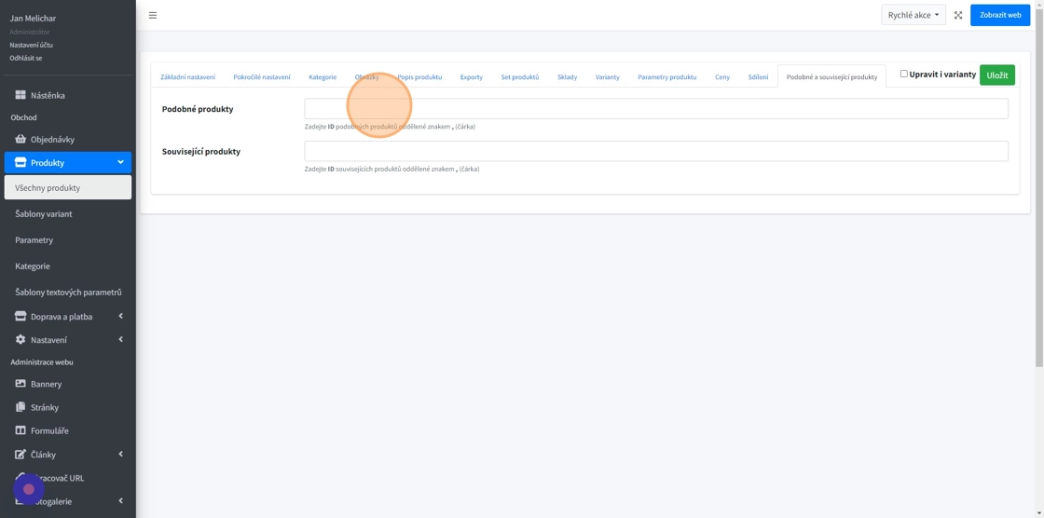Image resolution: width=1044 pixels, height=518 pixels.
Task: Click the Formuláře form icon
Action: 21,430
